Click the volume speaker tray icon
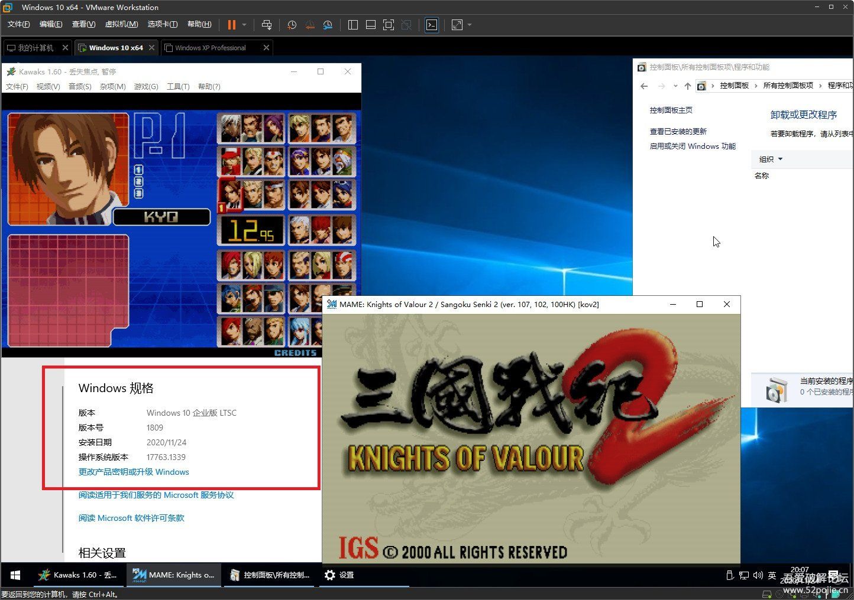Screen dimensions: 854x600 (x=758, y=575)
